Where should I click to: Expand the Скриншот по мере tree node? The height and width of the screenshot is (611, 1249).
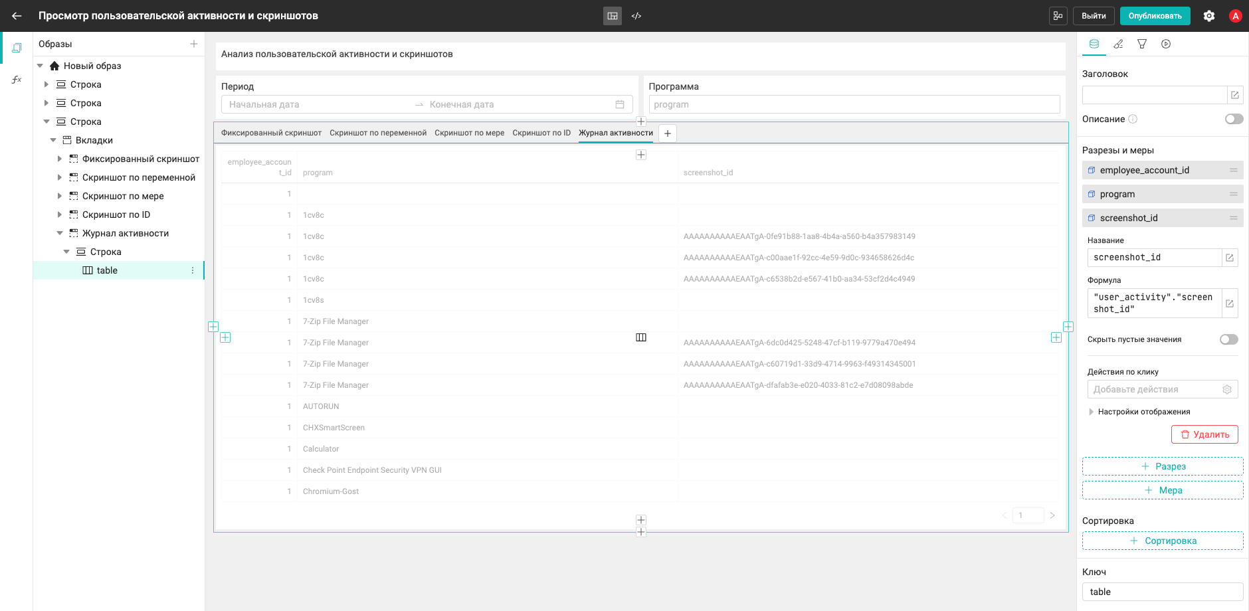[60, 196]
